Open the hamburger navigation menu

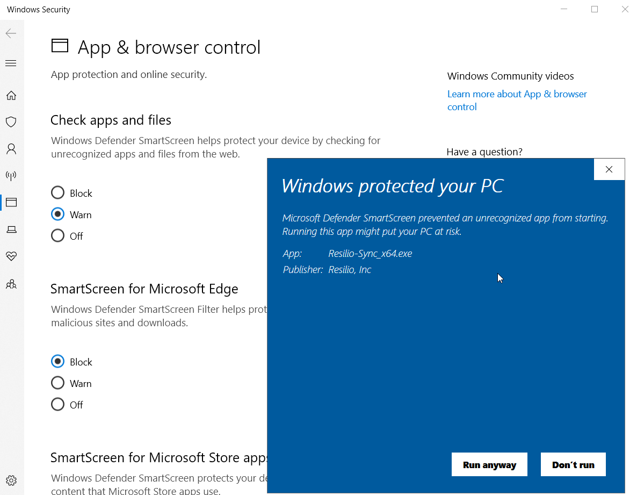pos(11,63)
